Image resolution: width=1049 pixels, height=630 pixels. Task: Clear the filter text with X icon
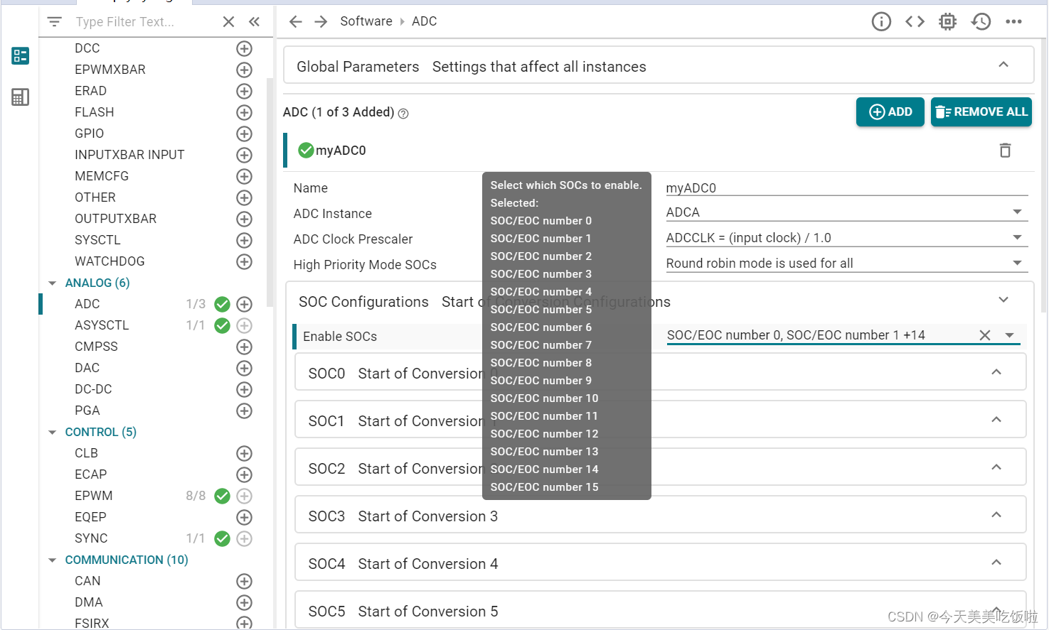click(x=228, y=22)
